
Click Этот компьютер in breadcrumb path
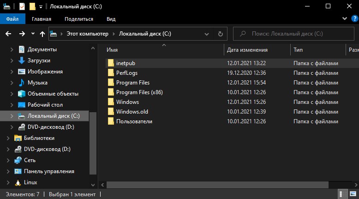[88, 34]
